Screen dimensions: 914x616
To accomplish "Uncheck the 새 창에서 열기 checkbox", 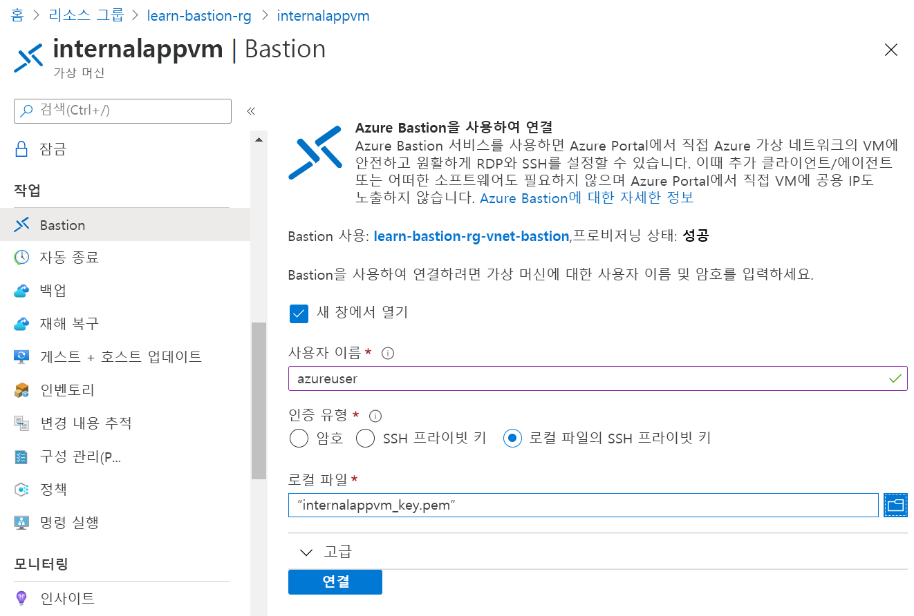I will click(299, 314).
